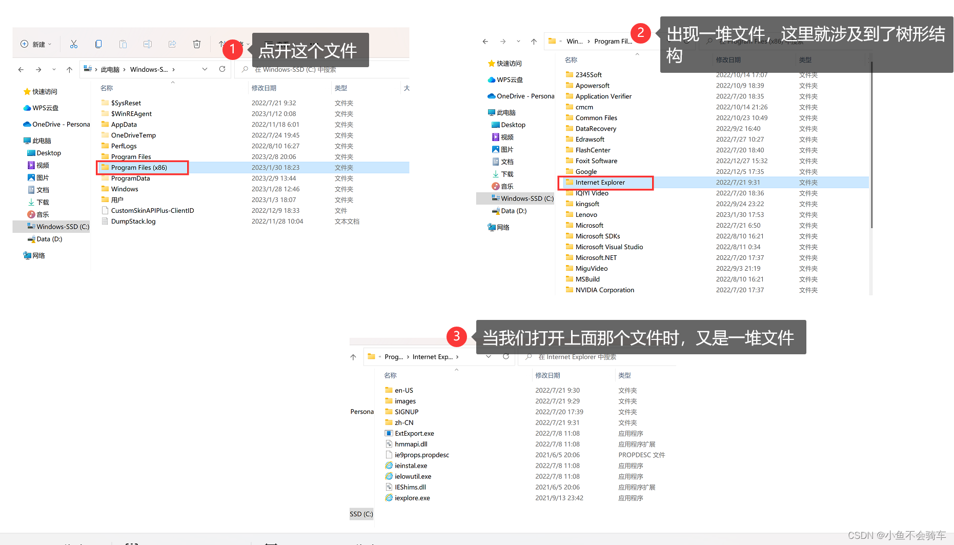This screenshot has width=954, height=545.
Task: Click the second window vertical scrollbar
Action: [x=871, y=146]
